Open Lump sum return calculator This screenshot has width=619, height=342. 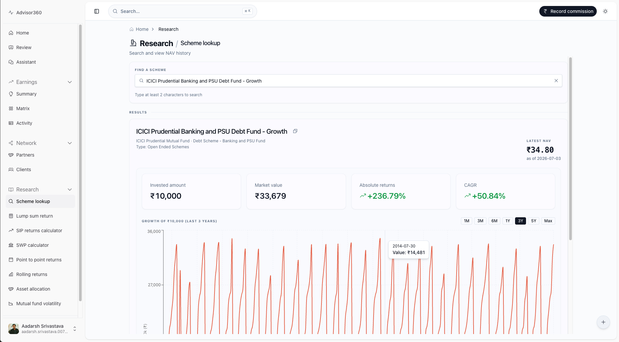coord(40,216)
